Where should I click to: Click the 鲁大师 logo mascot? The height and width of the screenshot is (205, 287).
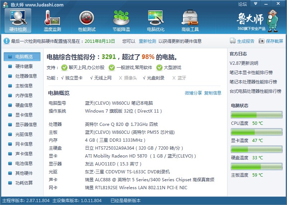click(273, 21)
